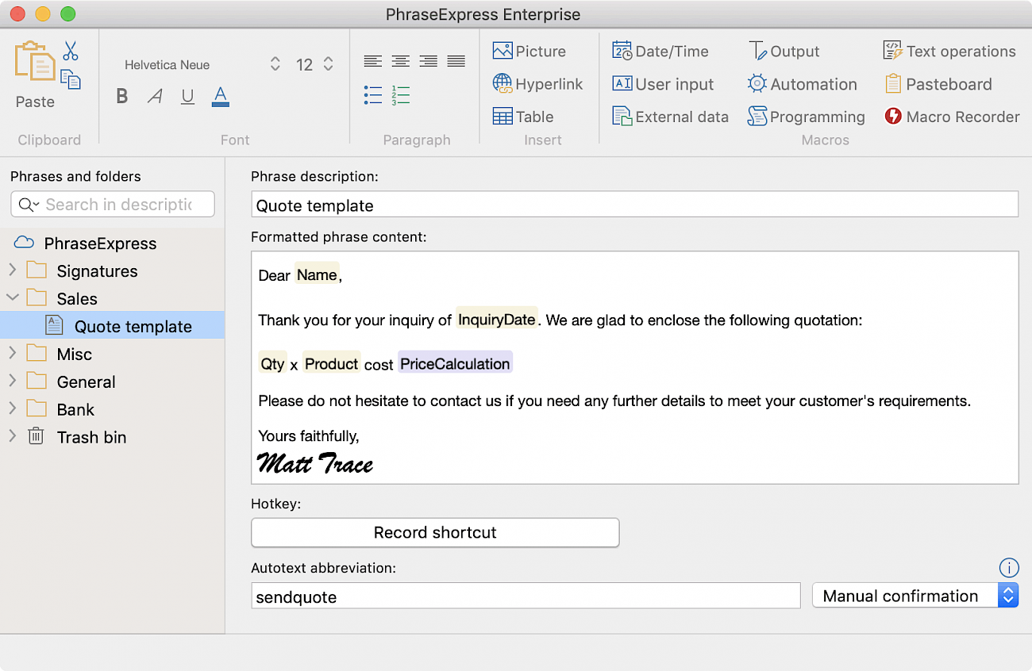Viewport: 1032px width, 671px height.
Task: Insert a Hyperlink
Action: click(x=537, y=84)
